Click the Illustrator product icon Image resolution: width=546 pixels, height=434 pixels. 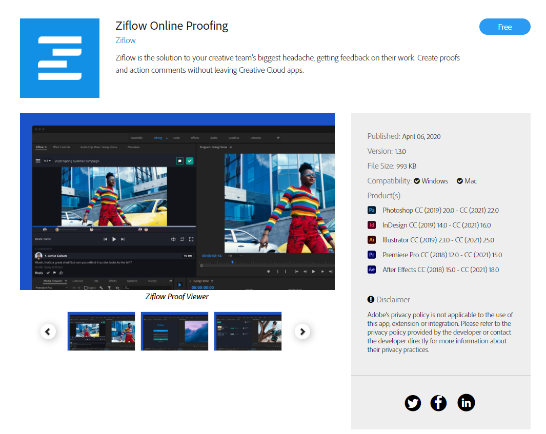[372, 240]
